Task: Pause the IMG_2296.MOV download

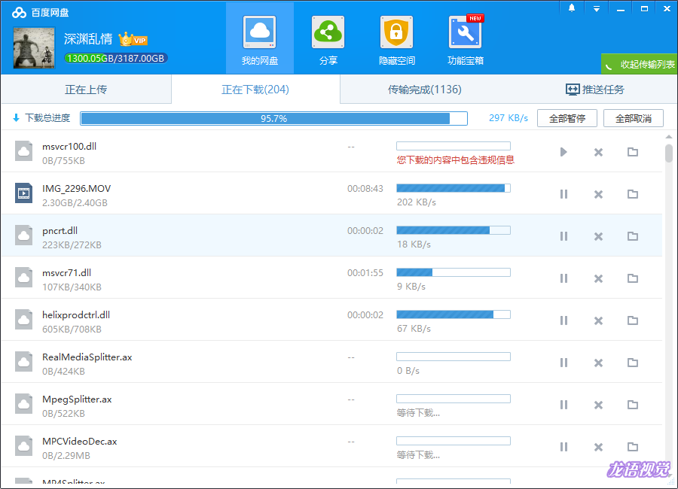Action: [x=563, y=194]
